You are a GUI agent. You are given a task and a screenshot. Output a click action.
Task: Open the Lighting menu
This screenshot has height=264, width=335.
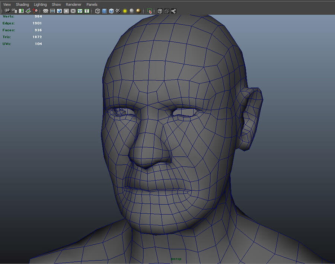point(40,4)
